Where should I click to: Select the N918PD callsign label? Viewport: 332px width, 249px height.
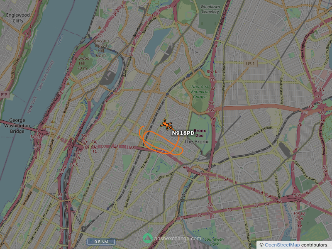[x=183, y=133]
